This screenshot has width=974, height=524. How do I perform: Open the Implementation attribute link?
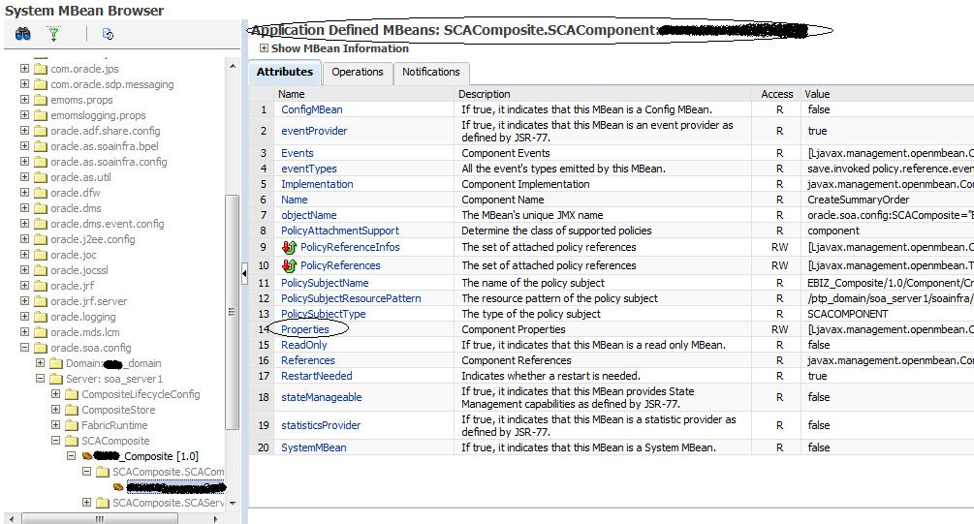click(x=317, y=184)
